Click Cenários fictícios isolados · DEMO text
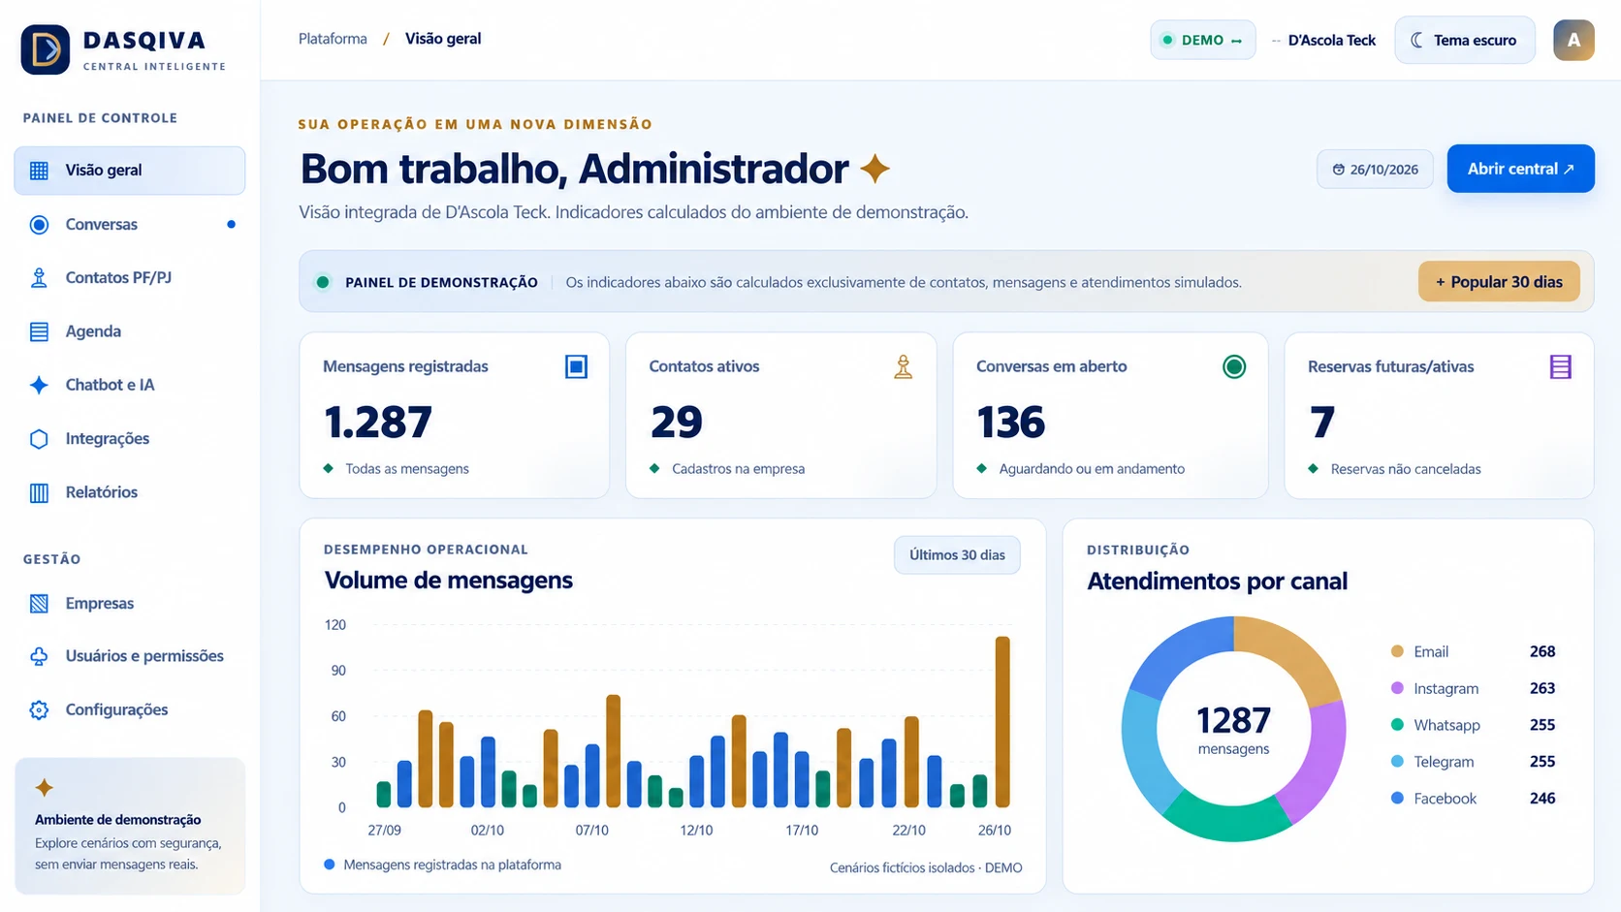The image size is (1621, 912). (926, 867)
